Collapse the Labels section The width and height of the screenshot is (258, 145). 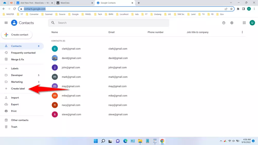coord(6,69)
